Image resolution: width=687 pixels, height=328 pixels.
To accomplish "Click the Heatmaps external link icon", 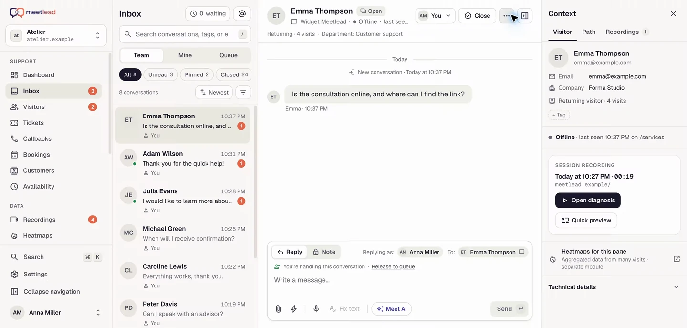I will 677,259.
